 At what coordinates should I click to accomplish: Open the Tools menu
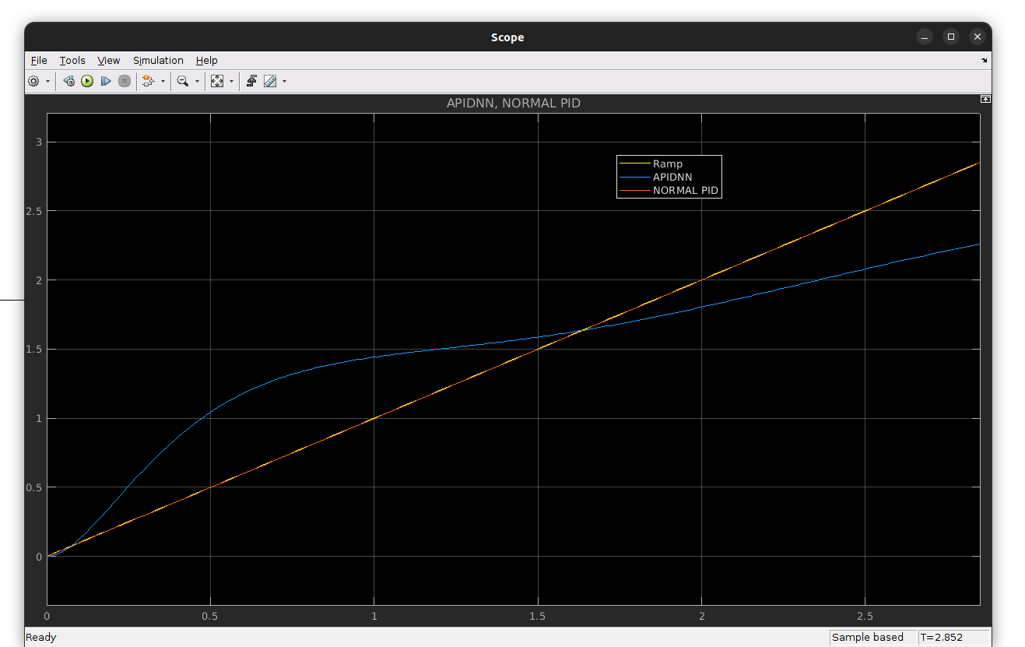(x=72, y=60)
